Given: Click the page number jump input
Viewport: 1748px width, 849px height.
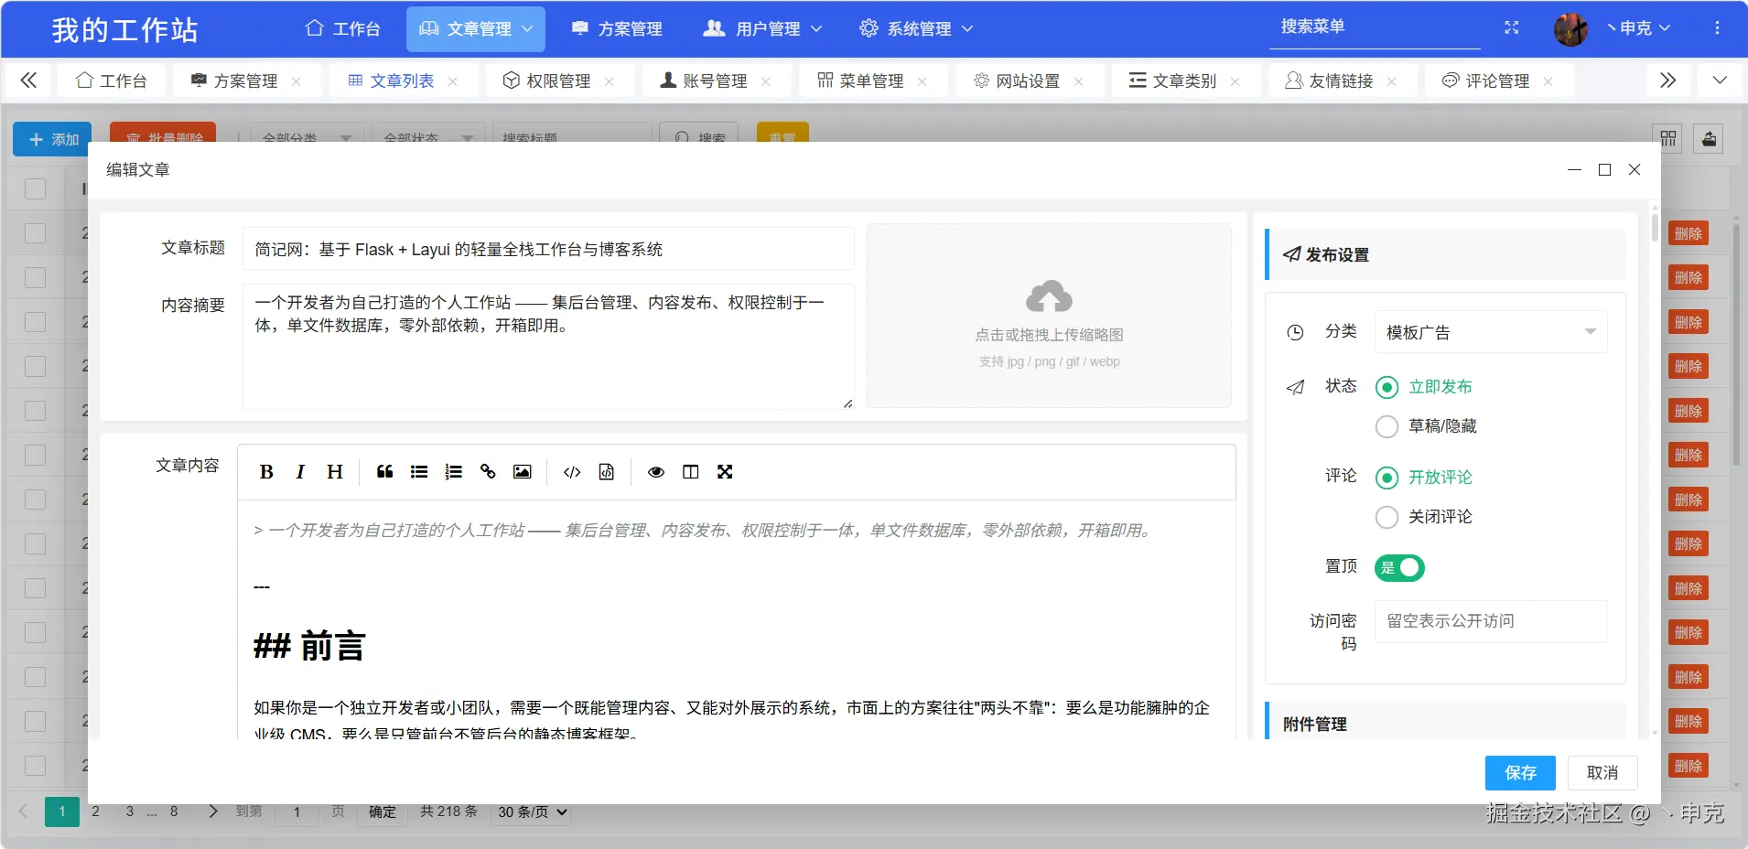Looking at the screenshot, I should click(x=297, y=811).
